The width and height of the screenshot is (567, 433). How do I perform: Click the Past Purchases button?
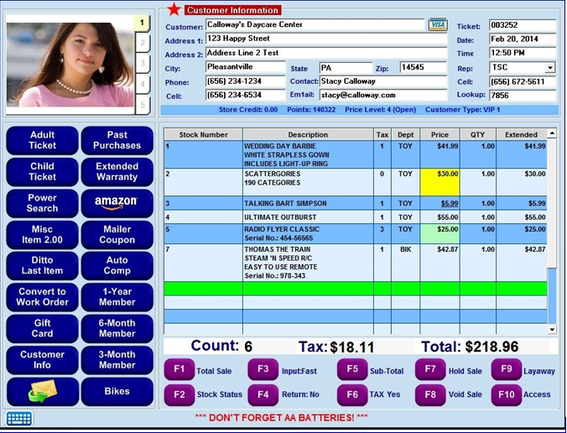click(117, 140)
